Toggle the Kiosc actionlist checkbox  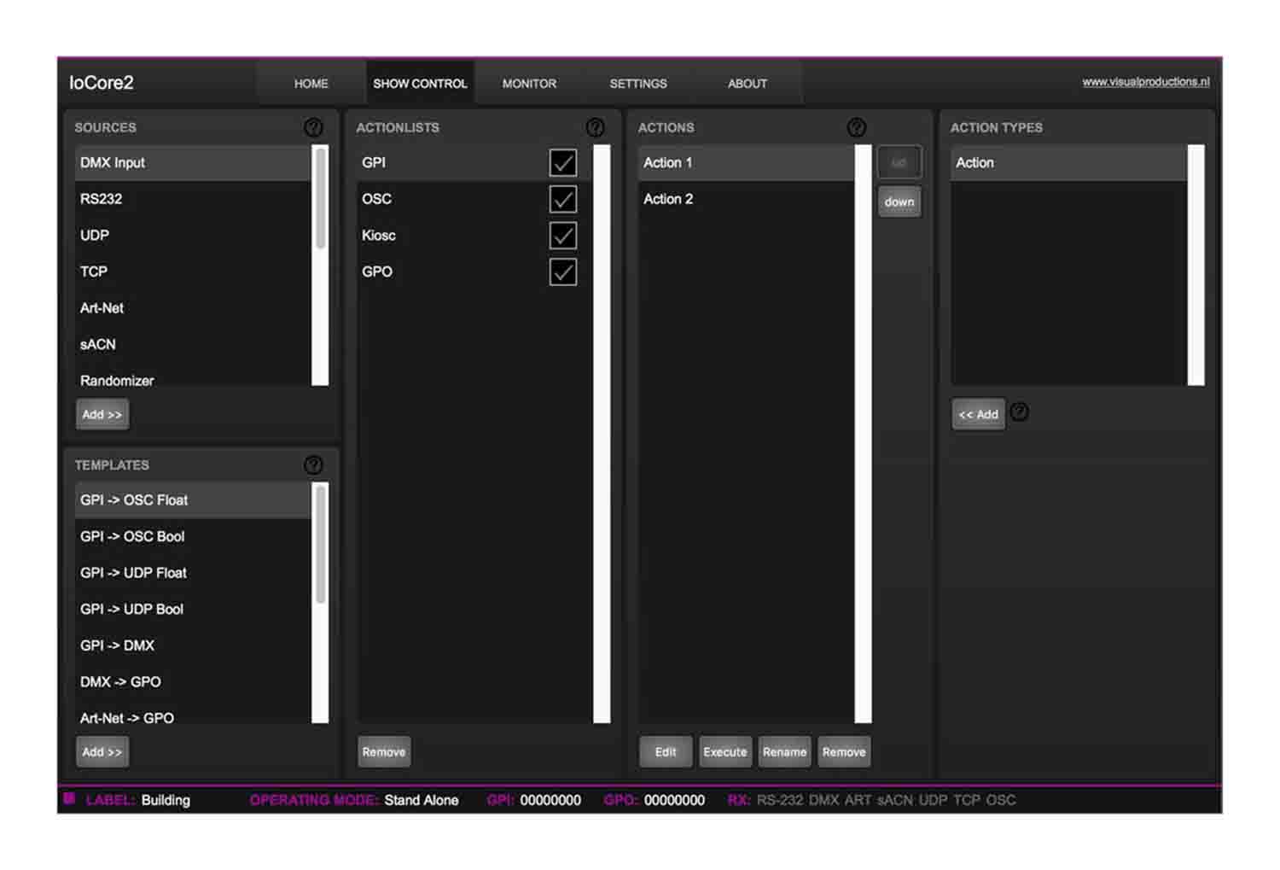coord(562,236)
